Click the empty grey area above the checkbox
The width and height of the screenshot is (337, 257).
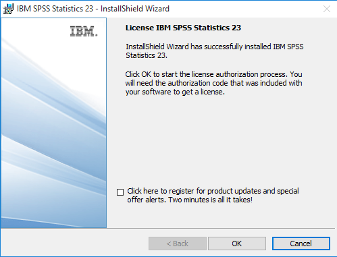click(214, 140)
